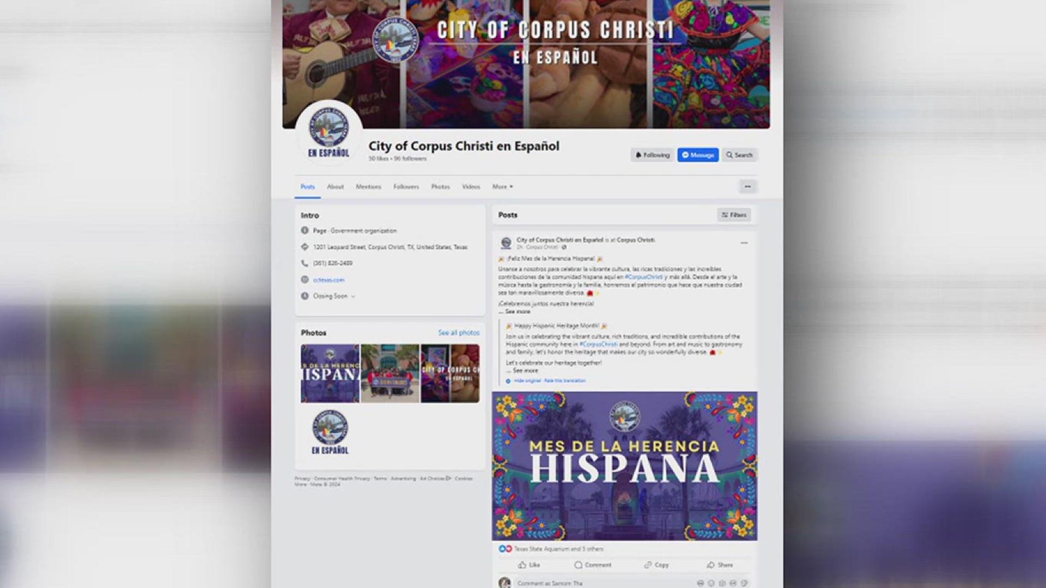
Task: Click Advertising footer link
Action: tap(403, 479)
